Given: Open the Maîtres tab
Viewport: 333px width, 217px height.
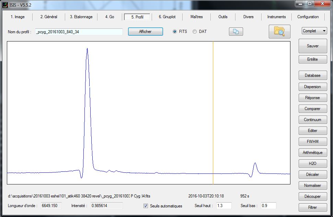Looking at the screenshot, I should [196, 17].
